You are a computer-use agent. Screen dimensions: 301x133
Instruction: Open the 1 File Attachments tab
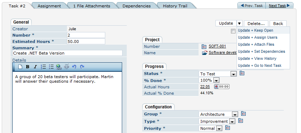tap(92, 6)
